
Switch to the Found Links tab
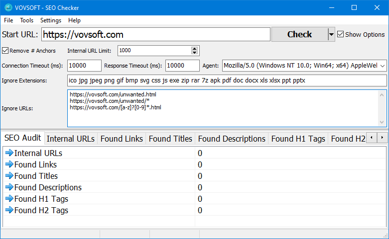122,139
